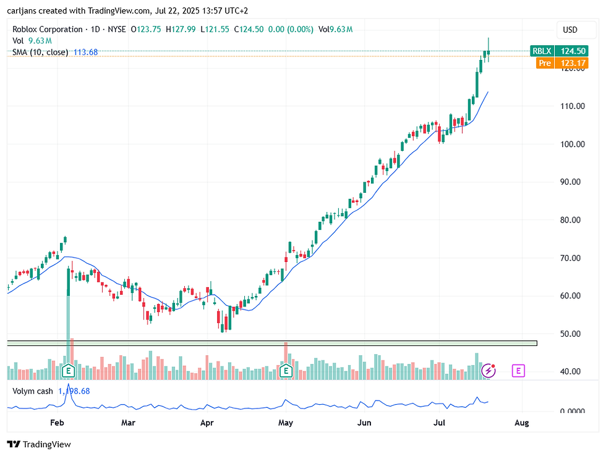Screen dimensions: 606x456
Task: Click the 110.00 price axis label
Action: [x=573, y=106]
